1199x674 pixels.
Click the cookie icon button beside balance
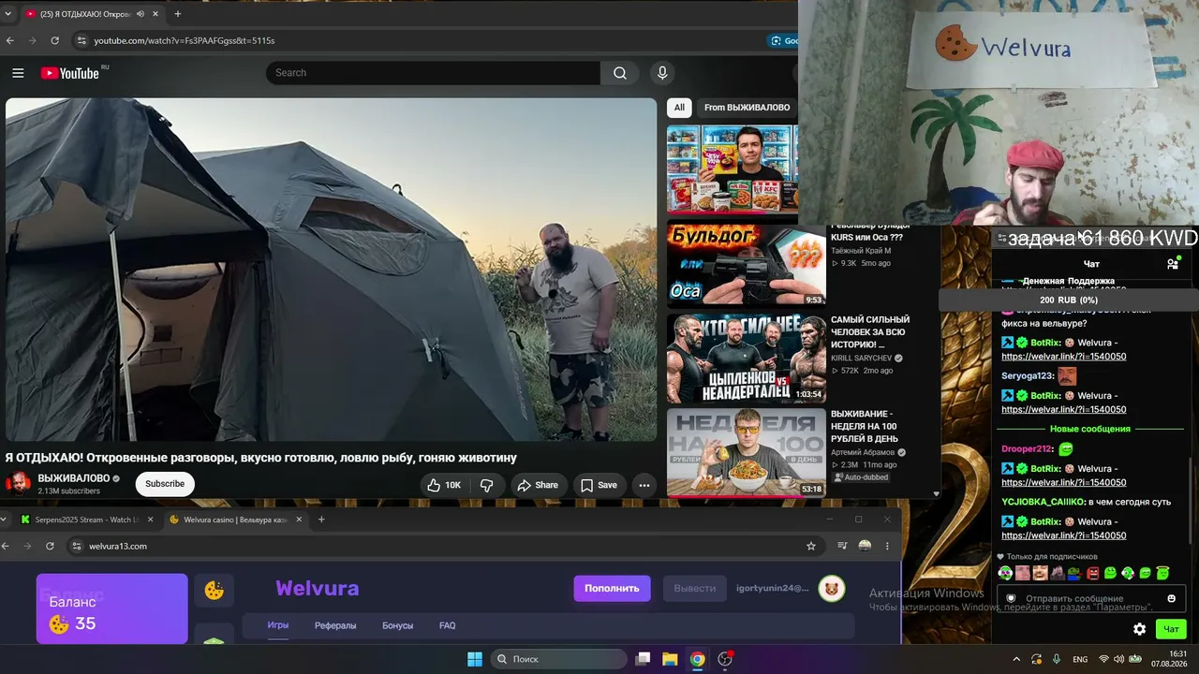coord(215,591)
